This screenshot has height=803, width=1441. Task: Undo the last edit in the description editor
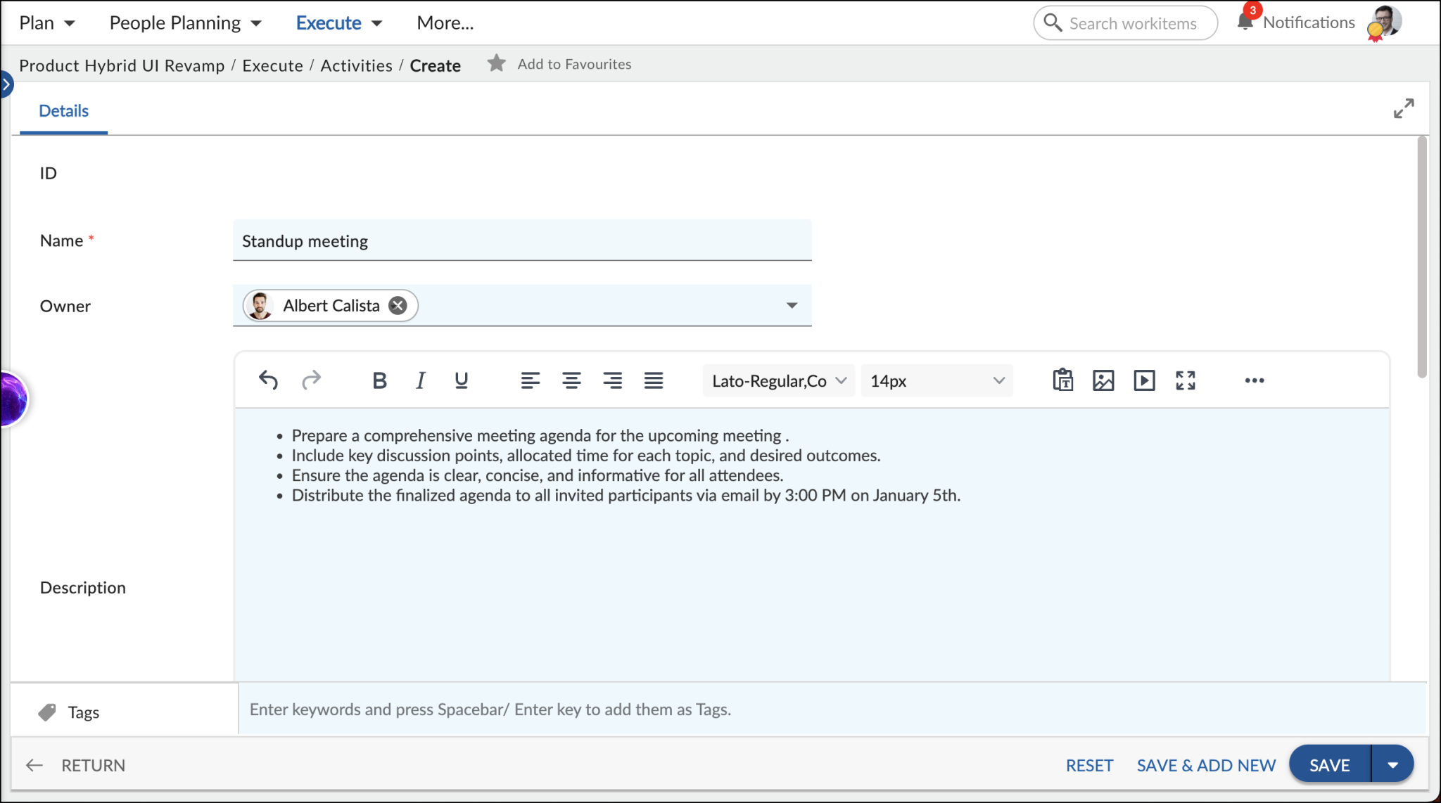pos(267,380)
